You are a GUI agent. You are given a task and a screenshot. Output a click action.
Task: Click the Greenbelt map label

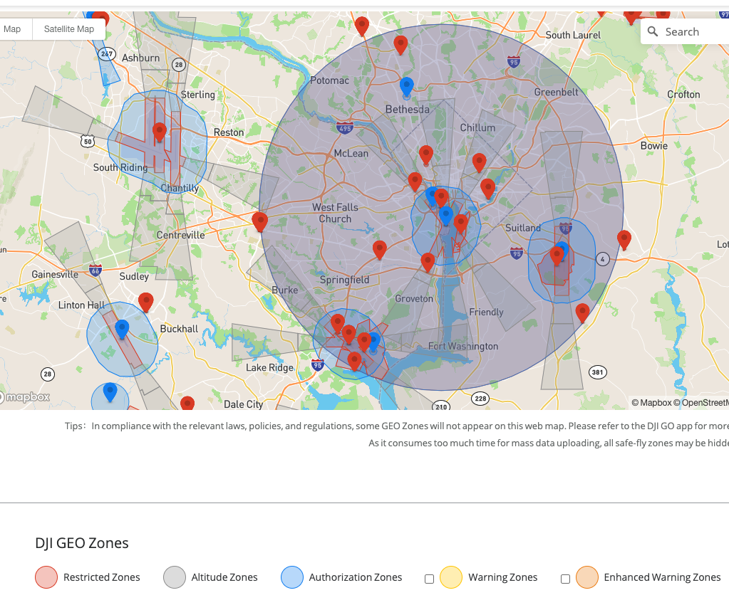(x=556, y=93)
